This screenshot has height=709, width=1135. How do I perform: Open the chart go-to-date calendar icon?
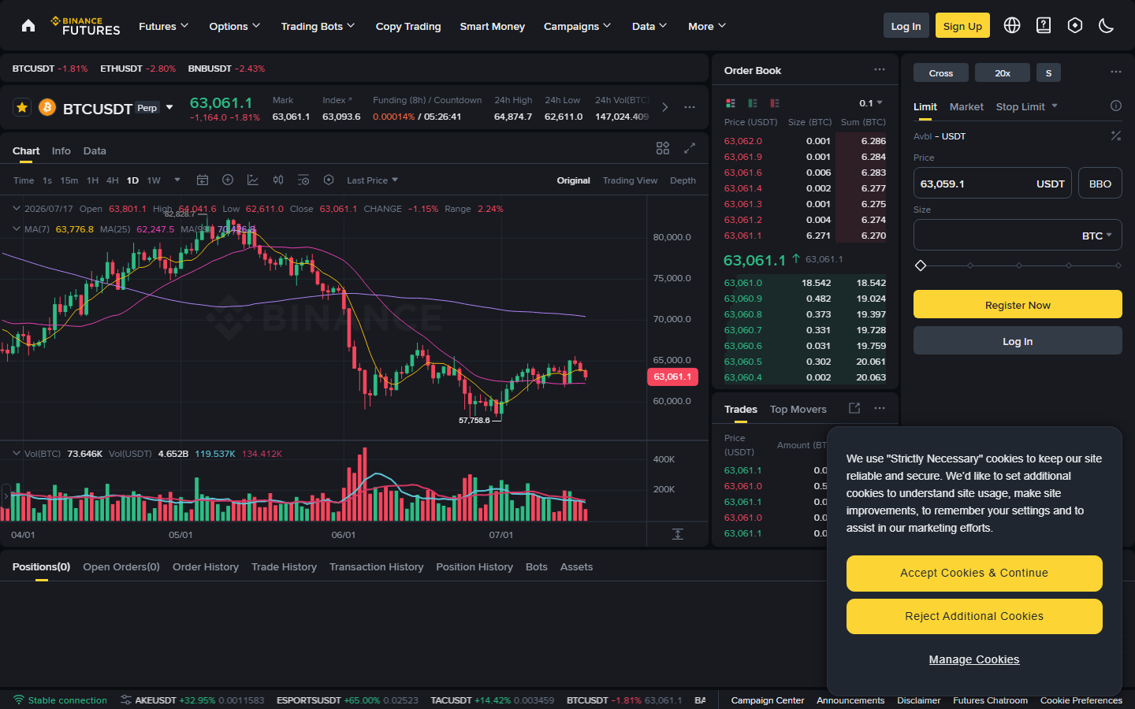[203, 180]
